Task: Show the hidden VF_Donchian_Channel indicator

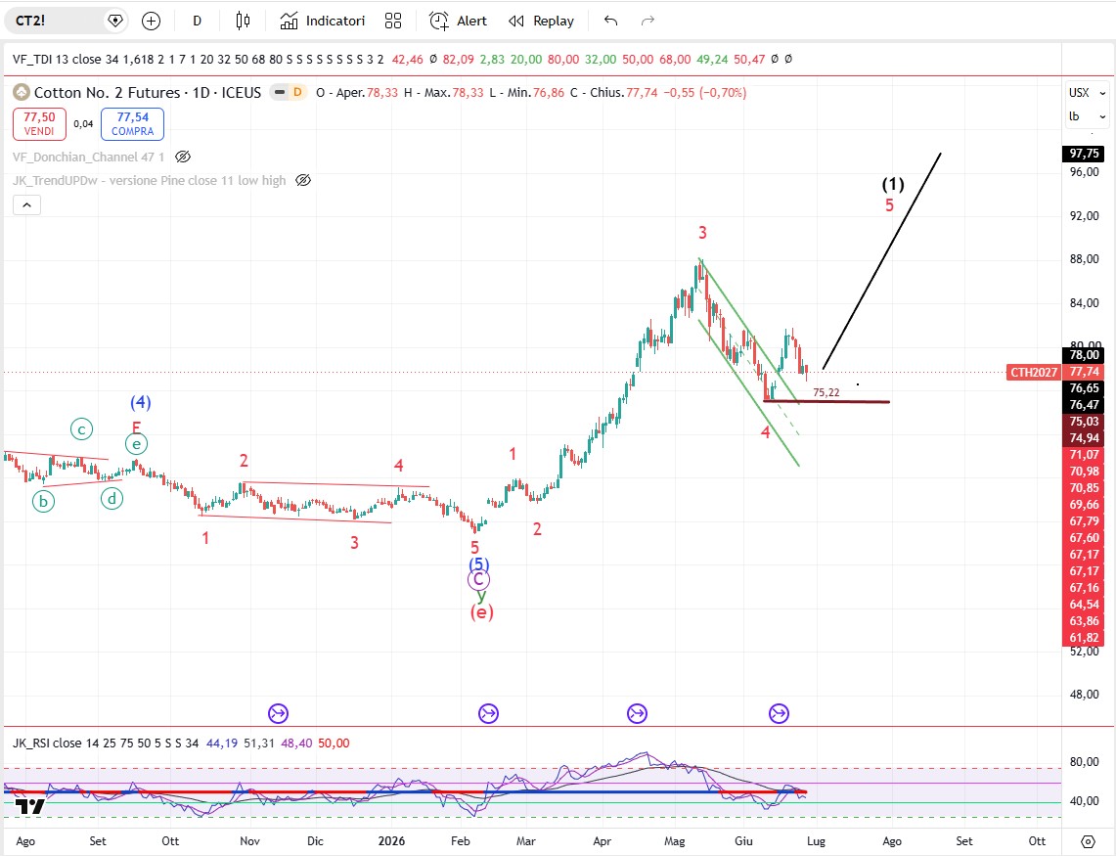Action: (x=182, y=157)
